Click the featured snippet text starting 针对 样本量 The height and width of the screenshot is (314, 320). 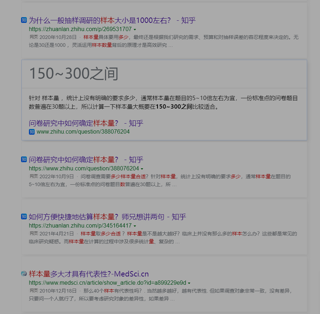coord(163,103)
